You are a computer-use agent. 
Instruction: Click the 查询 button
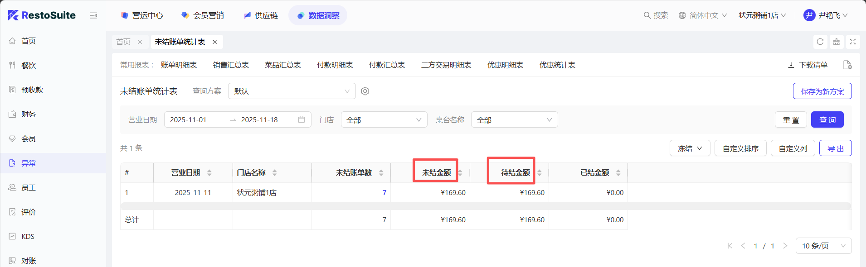coord(827,120)
